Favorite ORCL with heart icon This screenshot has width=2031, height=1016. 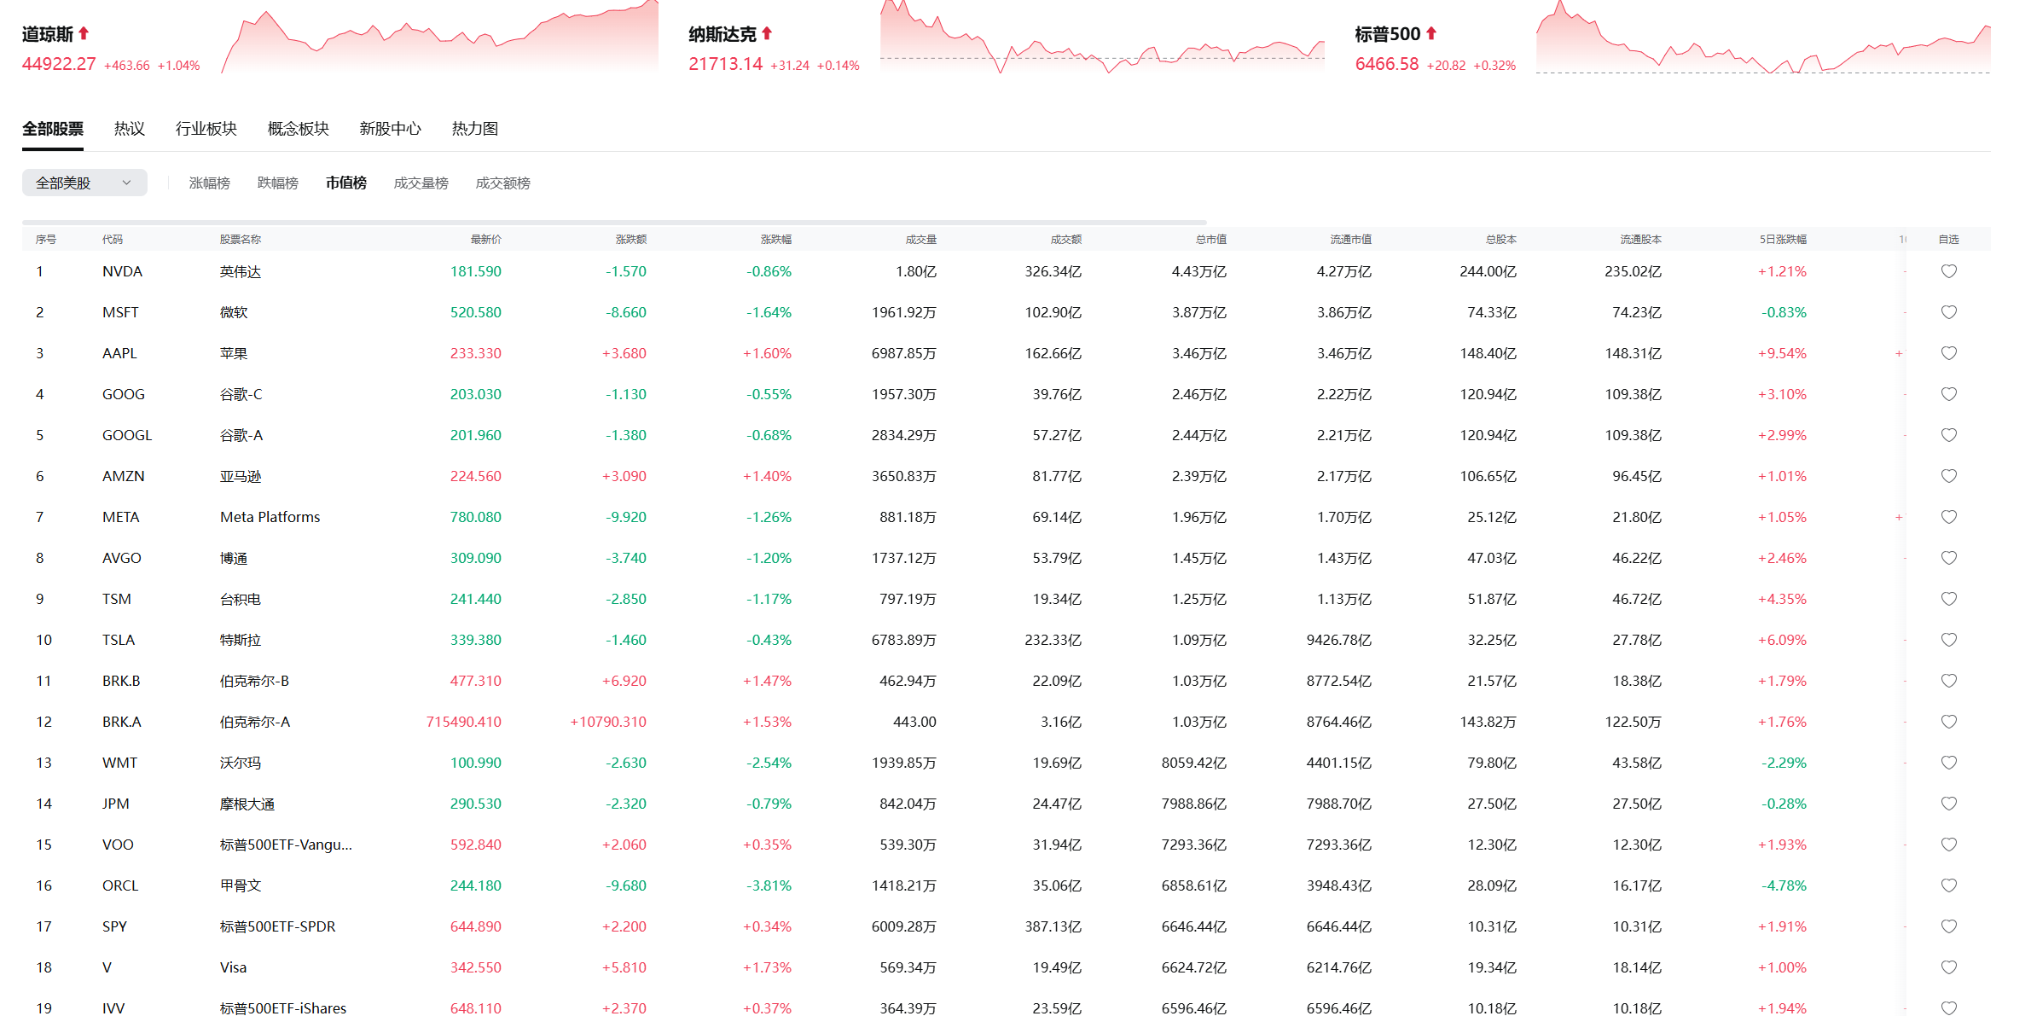(1948, 885)
